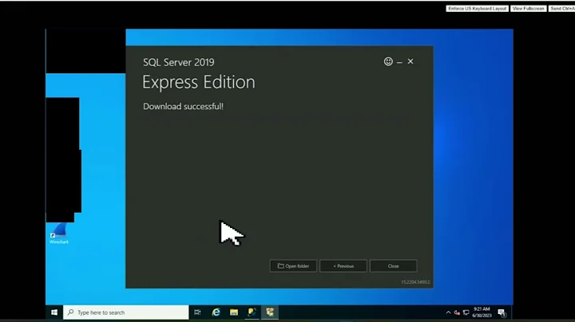Click the Download successful! message text
This screenshot has height=322, width=575.
[183, 107]
